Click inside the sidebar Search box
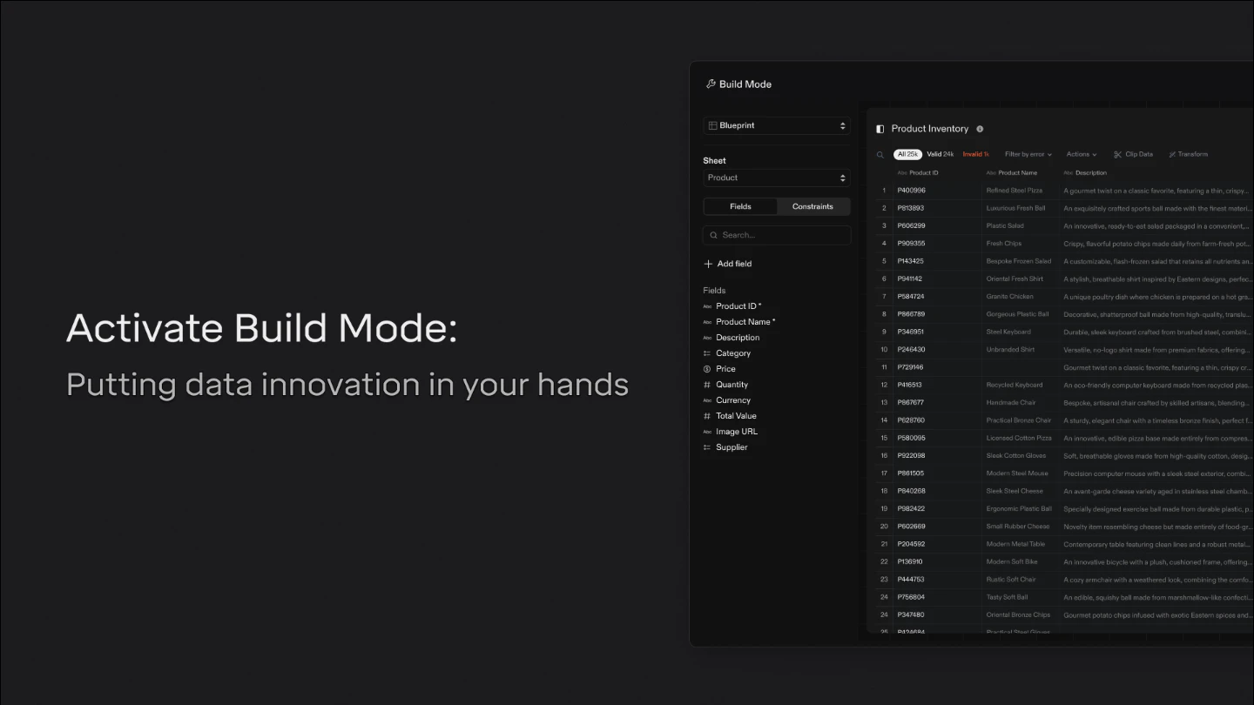Viewport: 1254px width, 705px height. [x=776, y=235]
